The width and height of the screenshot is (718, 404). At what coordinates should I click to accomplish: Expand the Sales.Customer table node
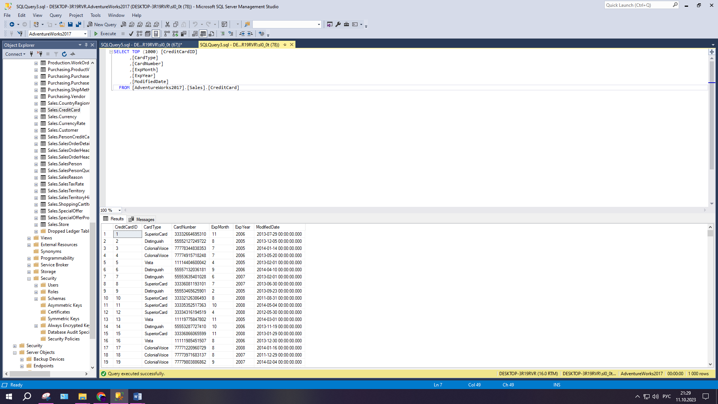coord(36,130)
